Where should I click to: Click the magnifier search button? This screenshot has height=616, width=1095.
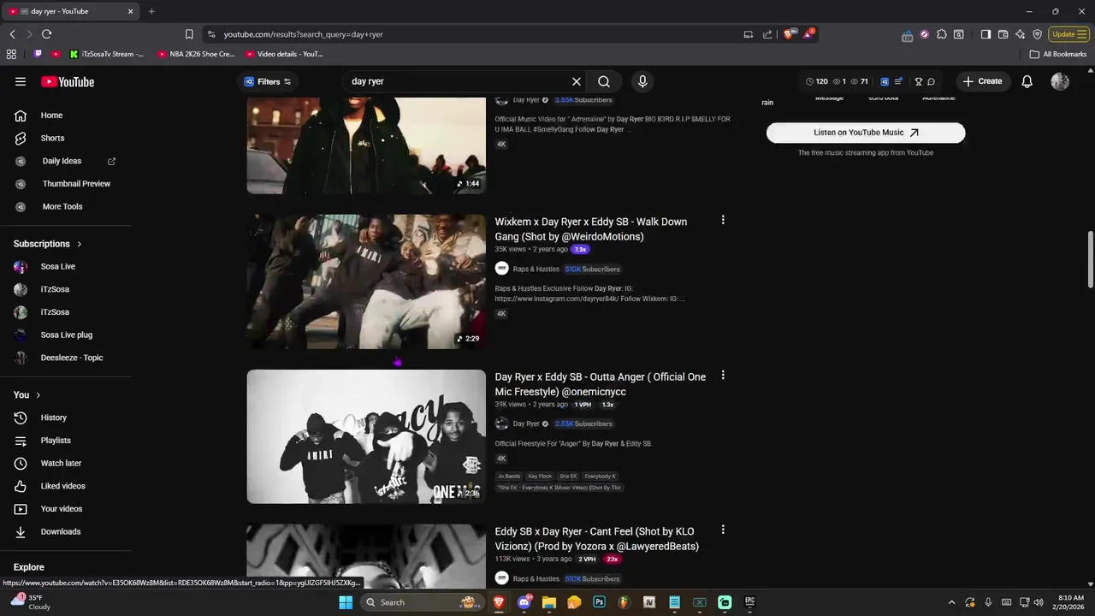604,81
